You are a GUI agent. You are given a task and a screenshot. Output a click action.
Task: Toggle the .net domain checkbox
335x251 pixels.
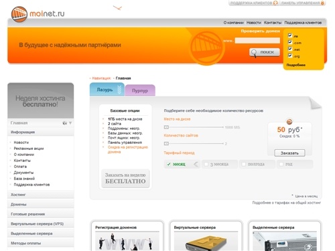290,49
